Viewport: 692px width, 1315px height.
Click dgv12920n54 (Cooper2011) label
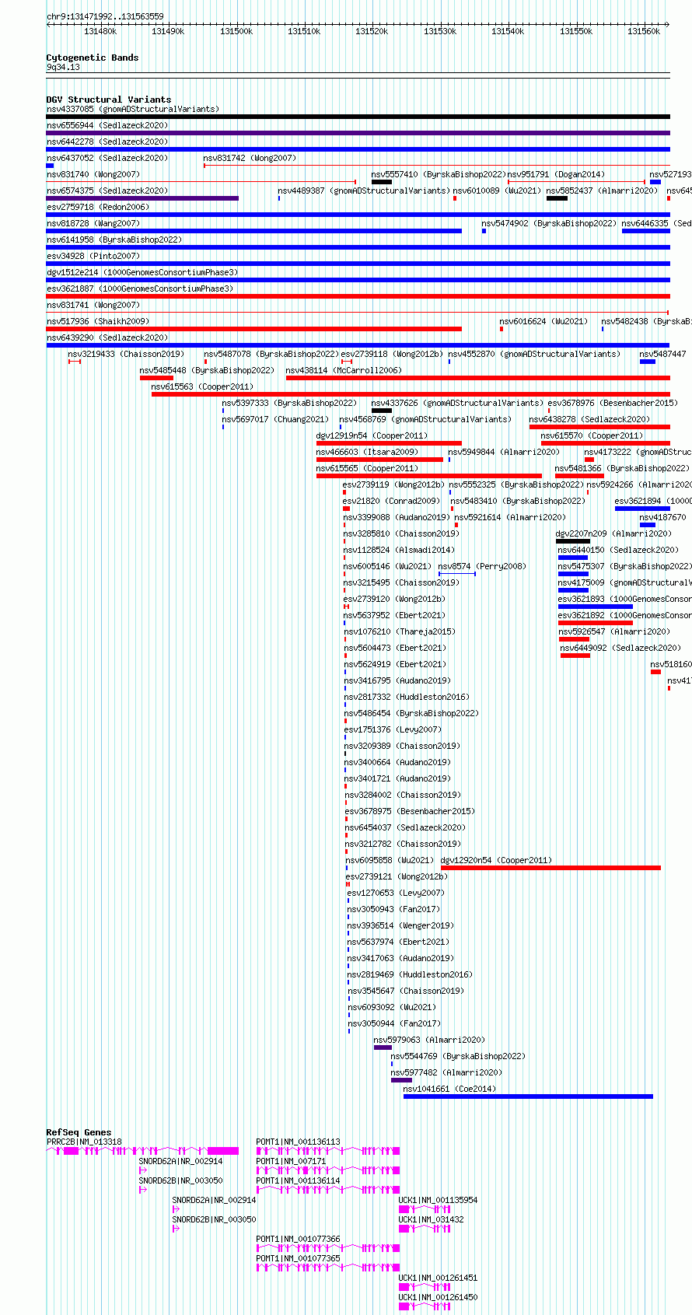pyautogui.click(x=496, y=860)
